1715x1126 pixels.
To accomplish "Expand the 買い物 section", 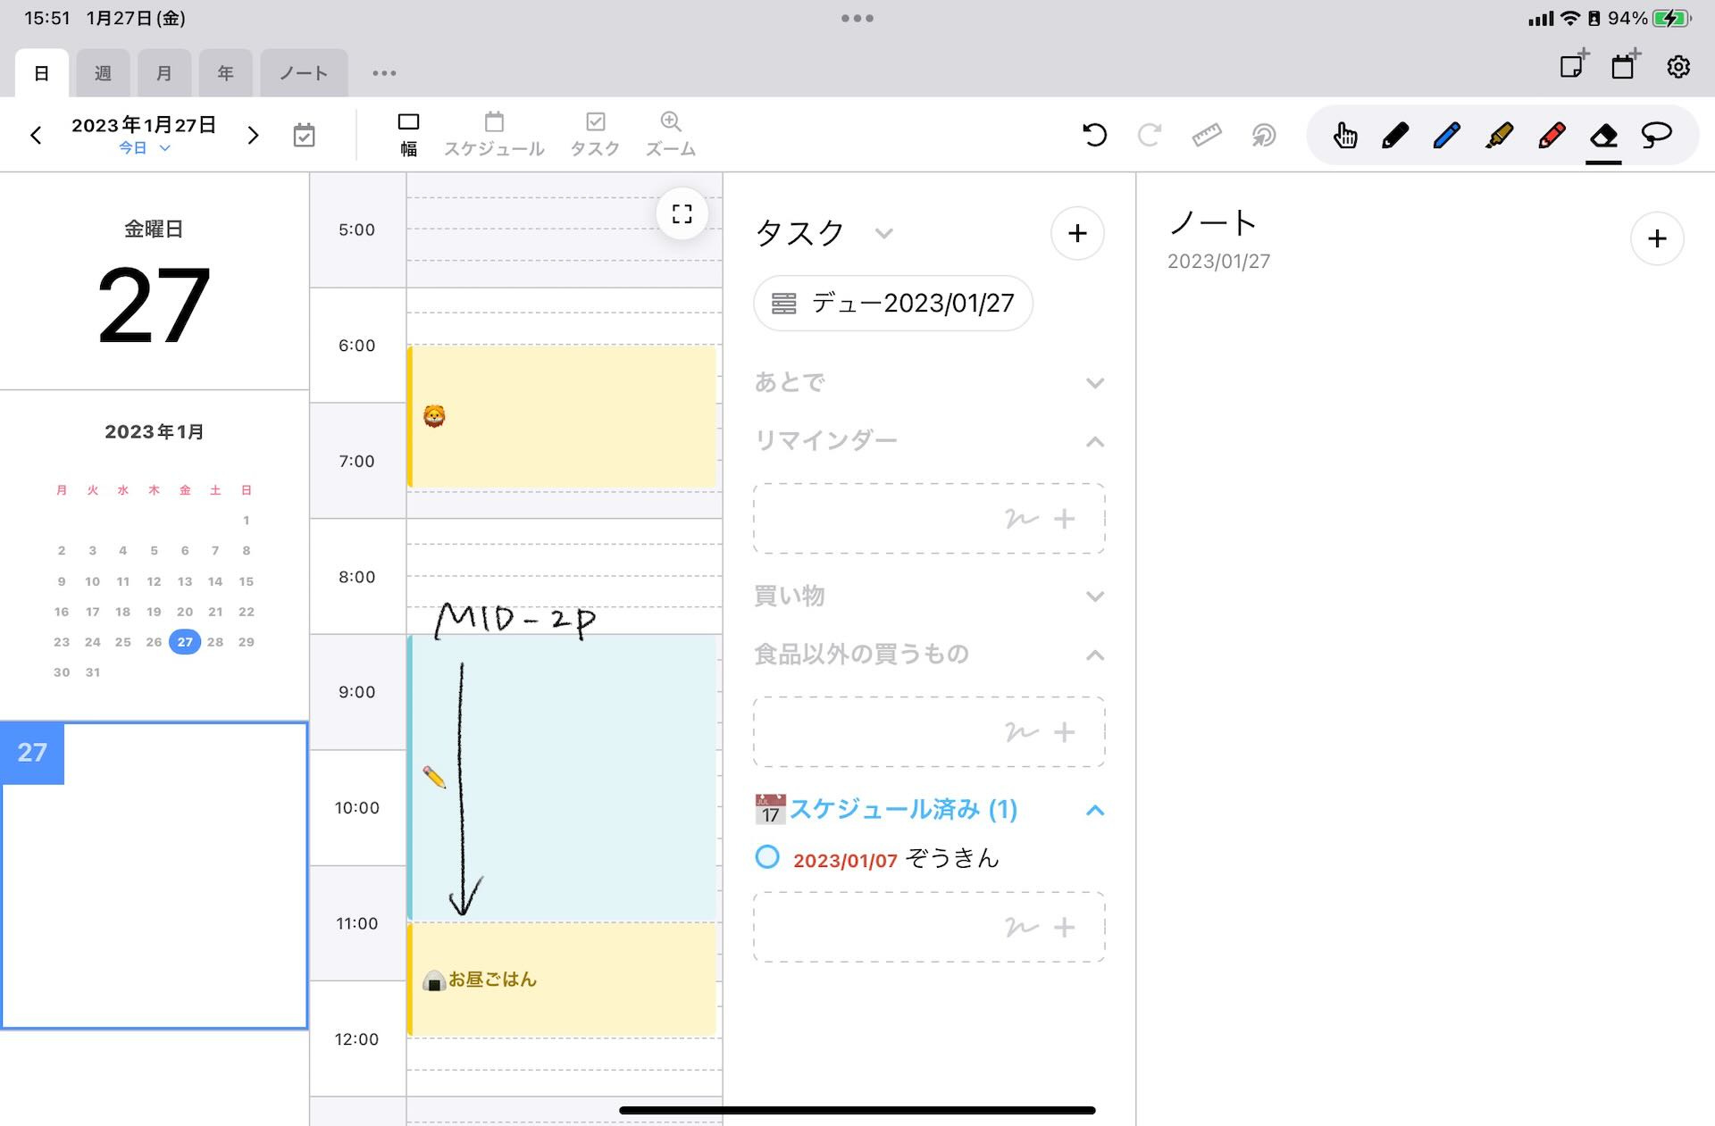I will 1094,595.
